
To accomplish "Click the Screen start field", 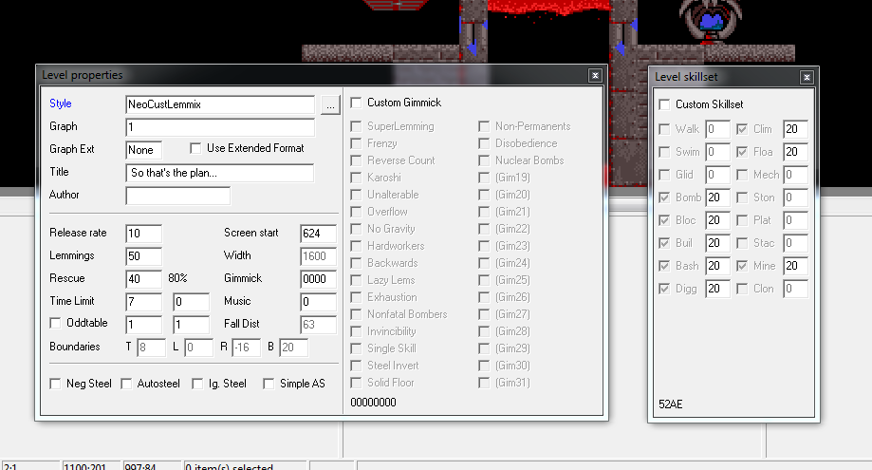I will click(318, 234).
